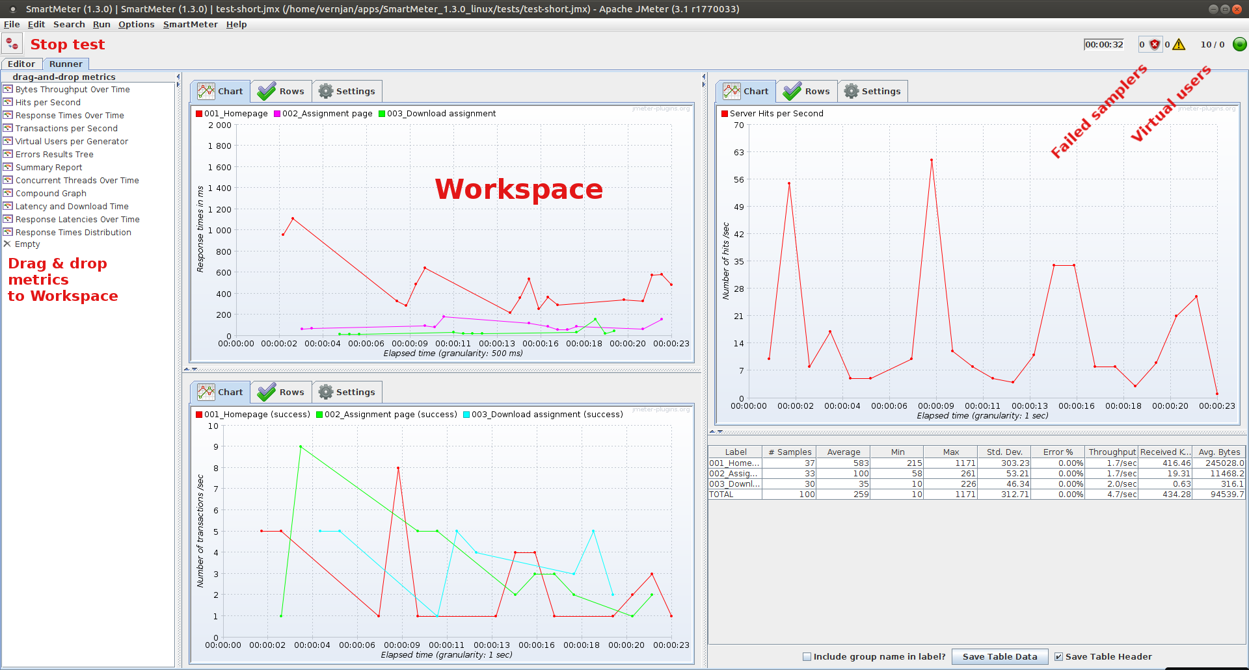1249x670 pixels.
Task: Click the yellow warning triangle icon
Action: point(1179,44)
